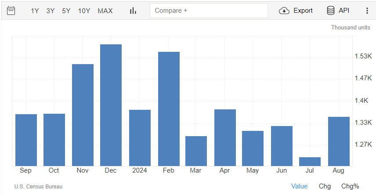376x195 pixels.
Task: Select the 10Y time range
Action: 84,11
